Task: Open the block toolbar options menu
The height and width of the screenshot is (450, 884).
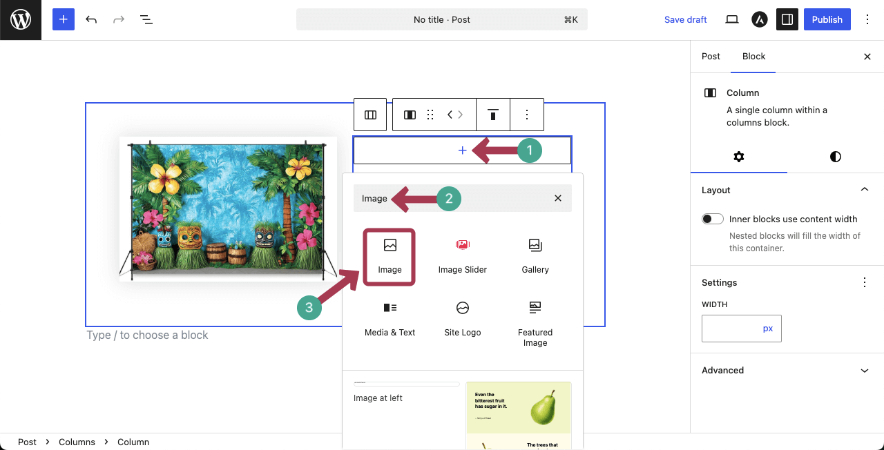Action: pyautogui.click(x=527, y=115)
